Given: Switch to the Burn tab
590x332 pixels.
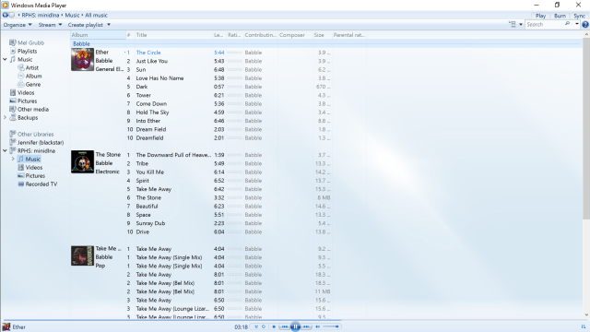Looking at the screenshot, I should point(560,16).
